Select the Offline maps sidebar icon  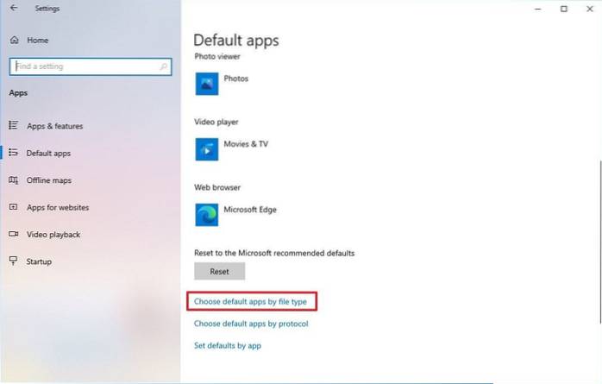[x=13, y=180]
